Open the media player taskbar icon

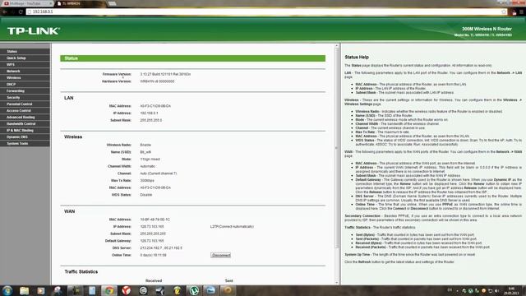(x=41, y=290)
